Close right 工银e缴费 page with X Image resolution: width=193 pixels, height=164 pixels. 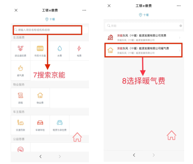coord(109,6)
